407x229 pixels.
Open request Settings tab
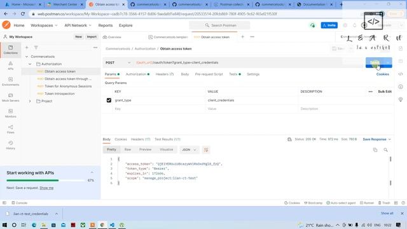click(253, 74)
